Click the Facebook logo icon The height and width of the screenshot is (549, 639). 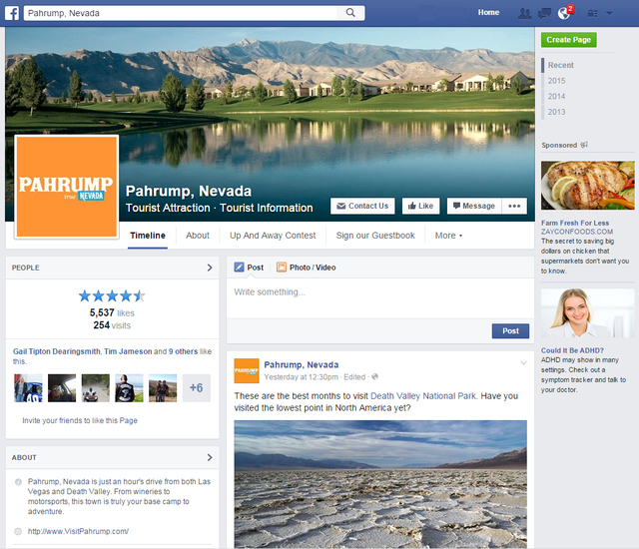(x=12, y=13)
